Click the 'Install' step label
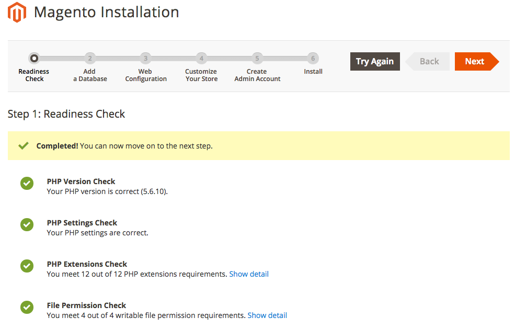The image size is (515, 329). [313, 72]
